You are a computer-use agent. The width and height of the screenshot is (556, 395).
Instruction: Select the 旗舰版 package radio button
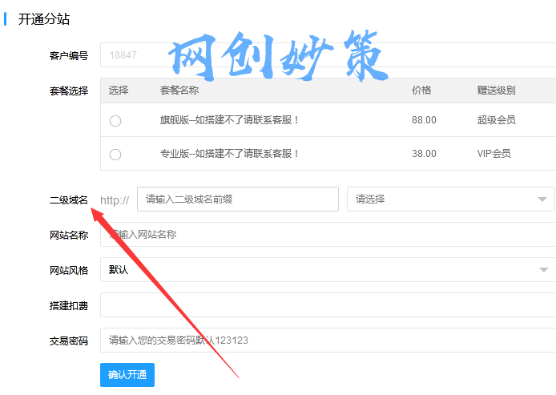tap(115, 120)
